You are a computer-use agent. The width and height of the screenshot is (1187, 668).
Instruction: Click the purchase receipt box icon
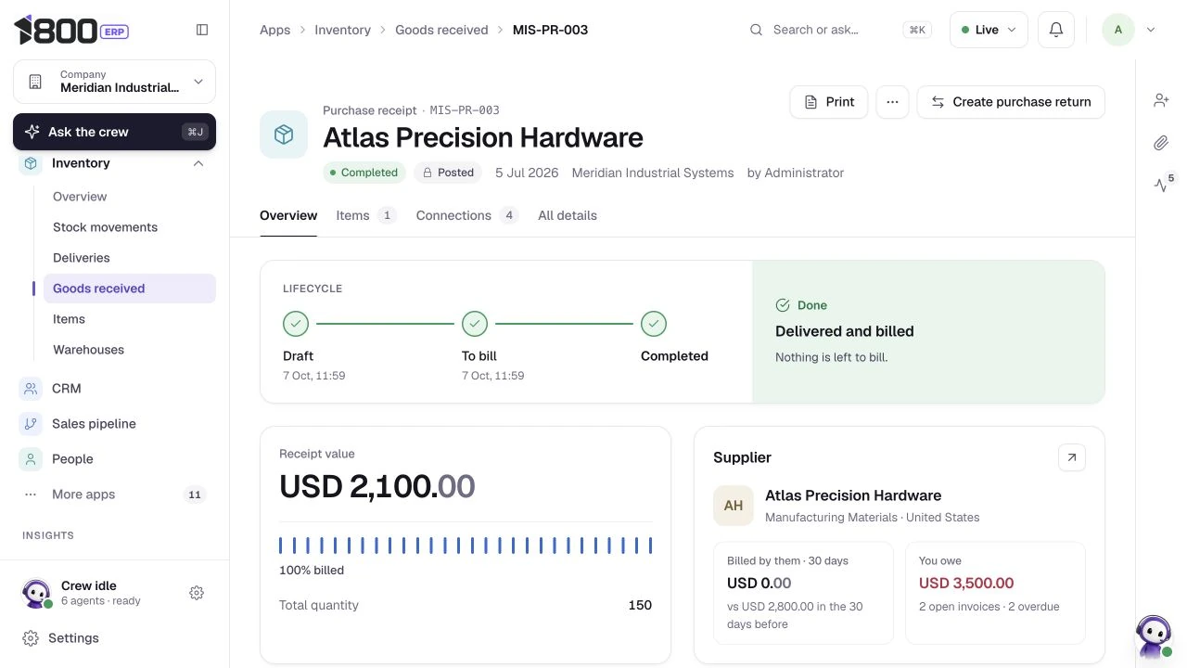(x=284, y=135)
